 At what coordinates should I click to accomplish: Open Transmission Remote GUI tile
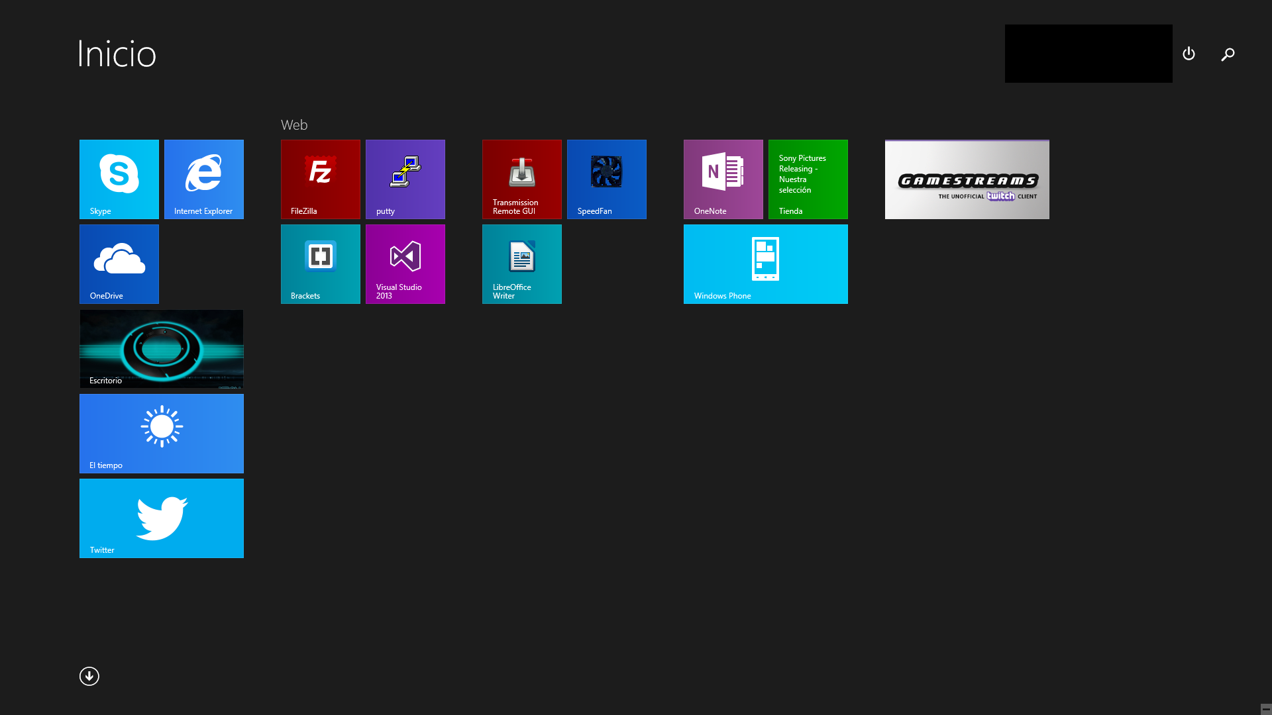click(x=522, y=179)
